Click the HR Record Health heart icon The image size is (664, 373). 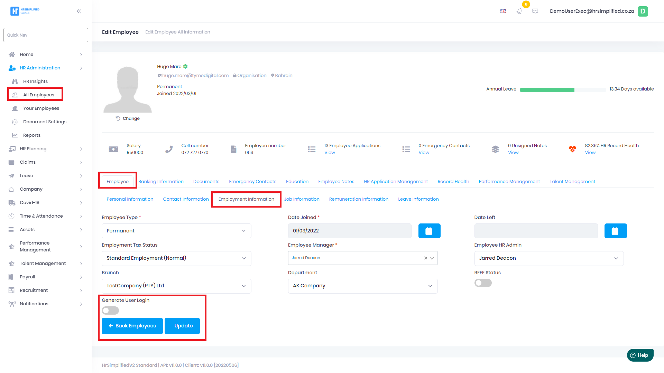coord(572,149)
